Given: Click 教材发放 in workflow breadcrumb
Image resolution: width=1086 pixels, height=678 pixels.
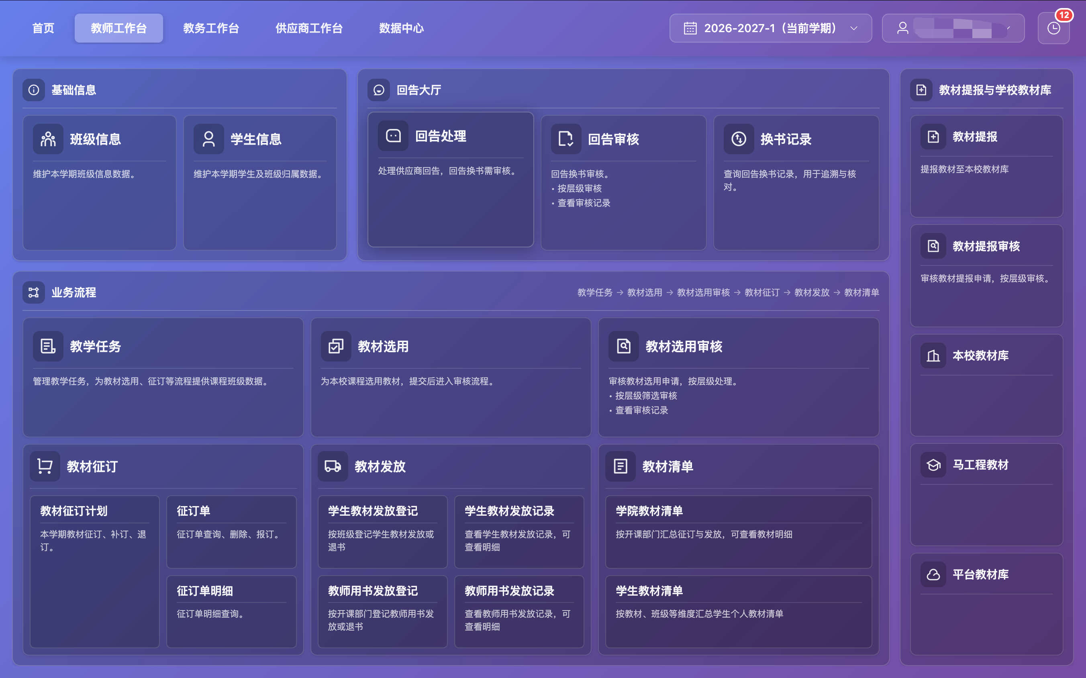Looking at the screenshot, I should pos(812,292).
